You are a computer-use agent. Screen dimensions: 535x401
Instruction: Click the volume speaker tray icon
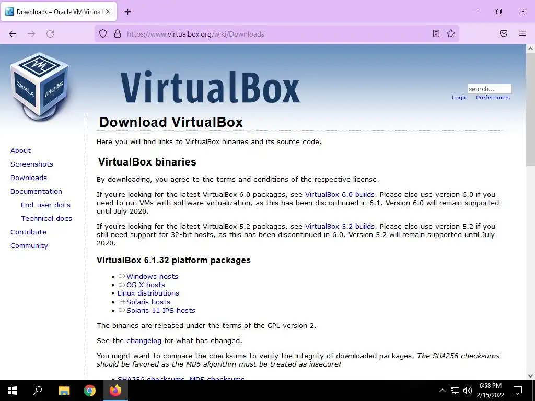tap(468, 391)
